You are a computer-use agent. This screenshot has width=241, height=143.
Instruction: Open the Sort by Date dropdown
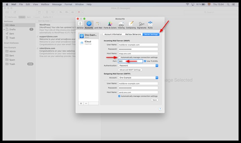(x=45, y=21)
